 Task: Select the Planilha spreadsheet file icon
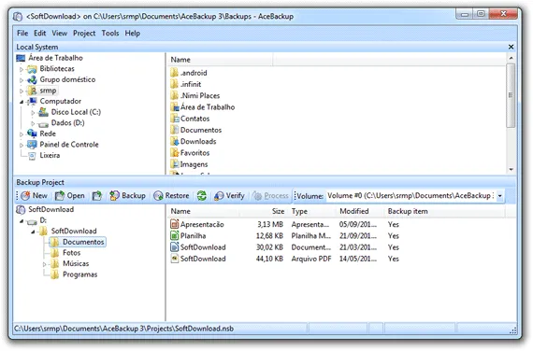tap(174, 235)
